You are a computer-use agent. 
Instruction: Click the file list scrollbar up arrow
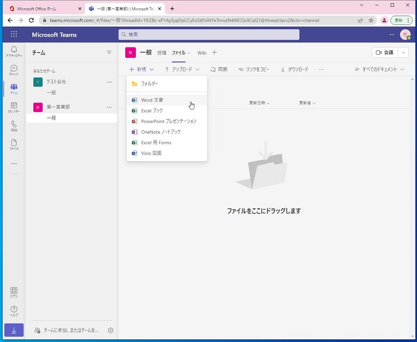click(x=412, y=79)
